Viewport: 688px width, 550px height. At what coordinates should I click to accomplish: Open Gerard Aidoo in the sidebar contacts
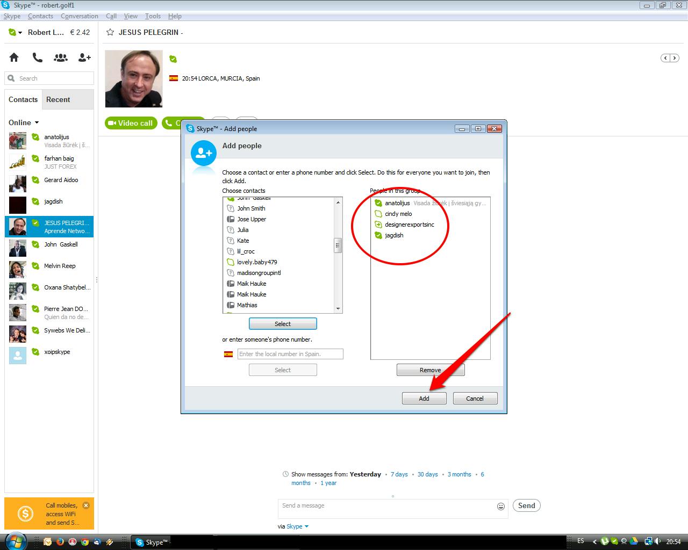coord(49,184)
